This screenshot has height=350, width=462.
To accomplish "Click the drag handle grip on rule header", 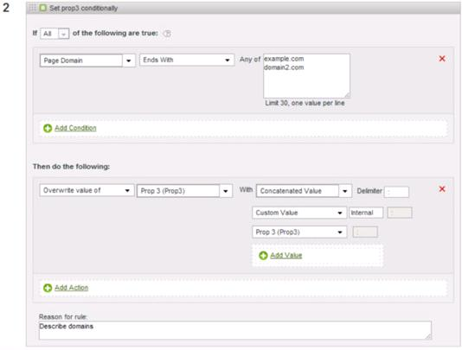I will 32,8.
